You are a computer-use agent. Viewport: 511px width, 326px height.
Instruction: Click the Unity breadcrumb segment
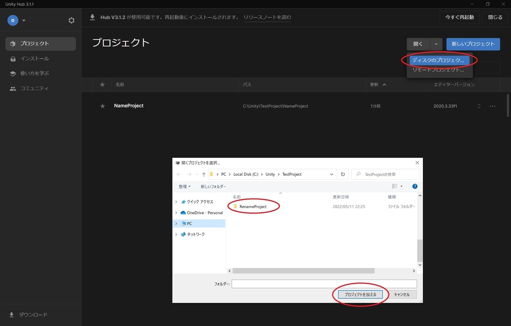click(270, 174)
